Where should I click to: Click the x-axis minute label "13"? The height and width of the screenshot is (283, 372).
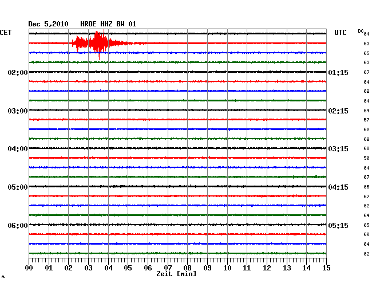pos(287,268)
